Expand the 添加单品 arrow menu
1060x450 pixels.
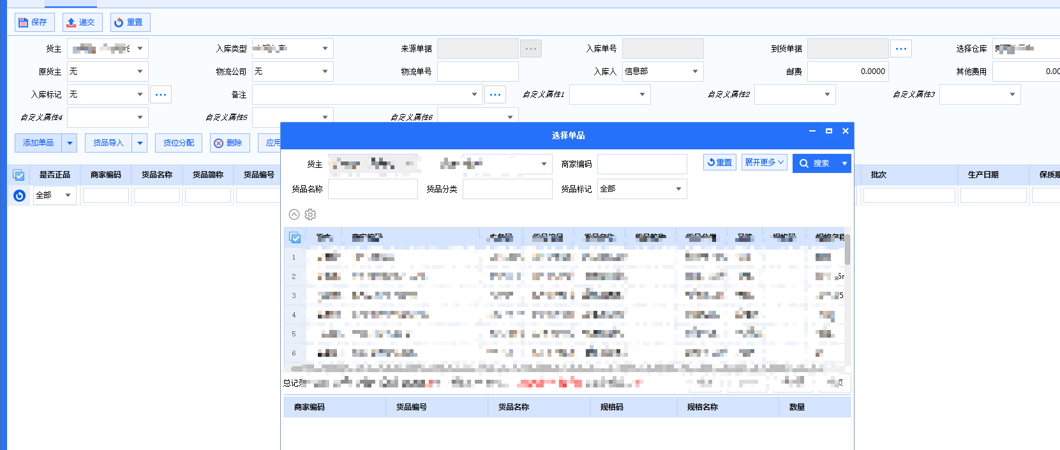pos(70,143)
